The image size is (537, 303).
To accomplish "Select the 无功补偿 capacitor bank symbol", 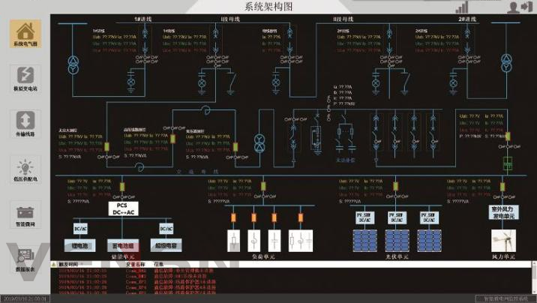I will click(x=345, y=139).
